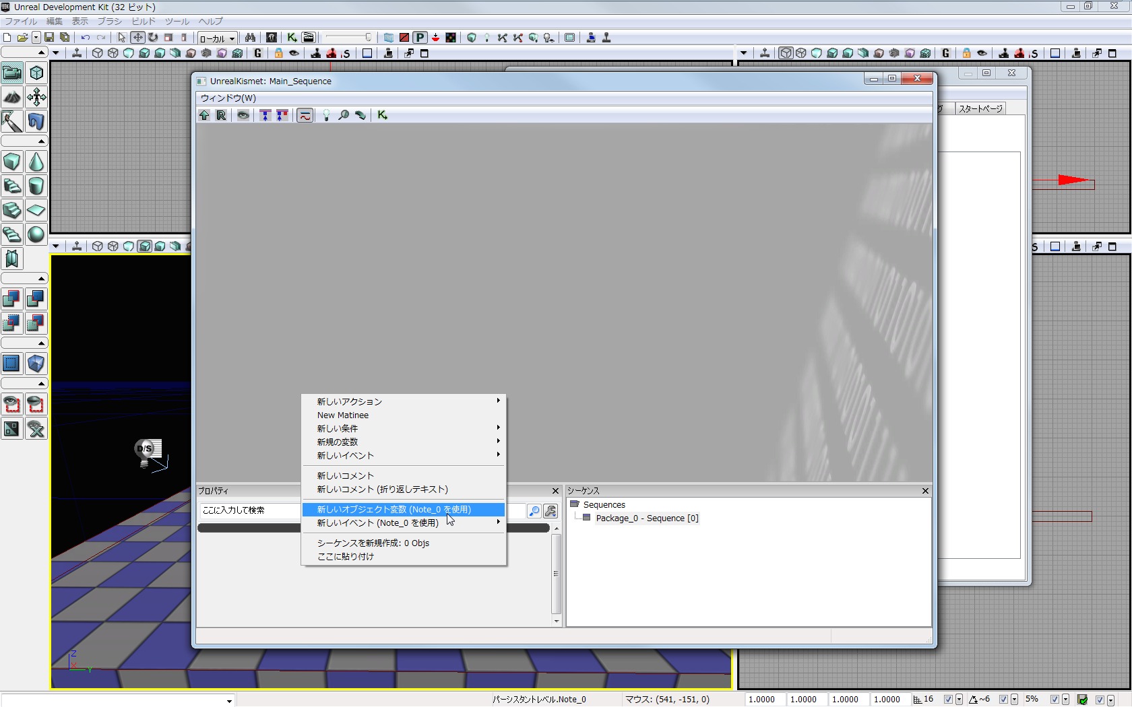Click the hide selected actors icon
The height and width of the screenshot is (707, 1132).
tap(36, 404)
